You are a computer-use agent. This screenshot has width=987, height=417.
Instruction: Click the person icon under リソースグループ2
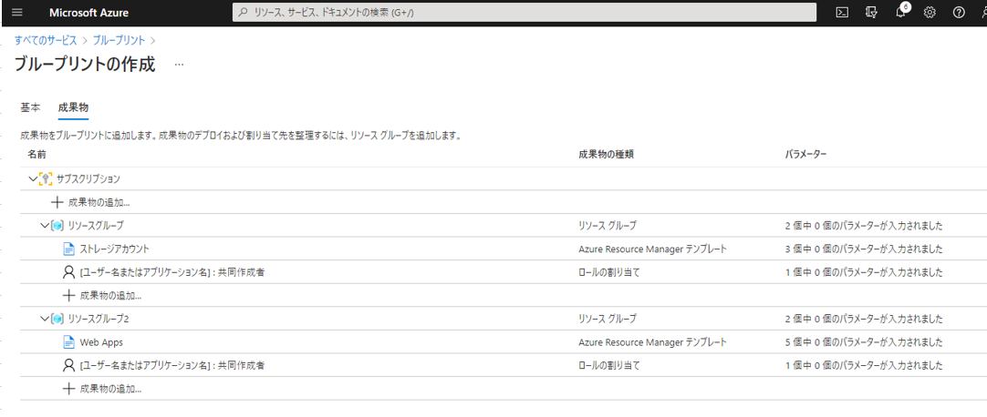(x=69, y=365)
